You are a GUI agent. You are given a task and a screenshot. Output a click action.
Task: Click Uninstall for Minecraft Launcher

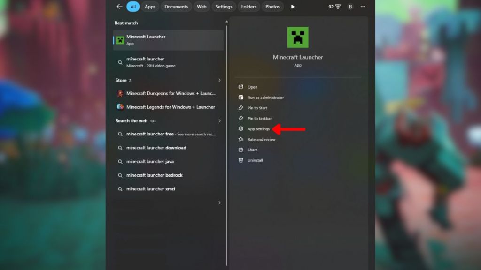pyautogui.click(x=255, y=160)
